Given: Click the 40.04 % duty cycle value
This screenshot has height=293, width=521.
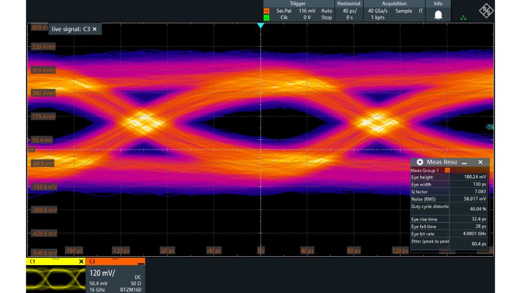Looking at the screenshot, I should [x=478, y=209].
